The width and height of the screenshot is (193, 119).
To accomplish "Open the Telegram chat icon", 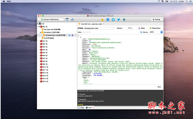I will click(113, 20).
